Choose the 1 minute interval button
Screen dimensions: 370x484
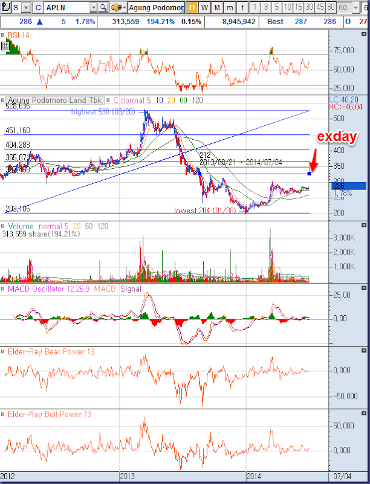pos(255,7)
